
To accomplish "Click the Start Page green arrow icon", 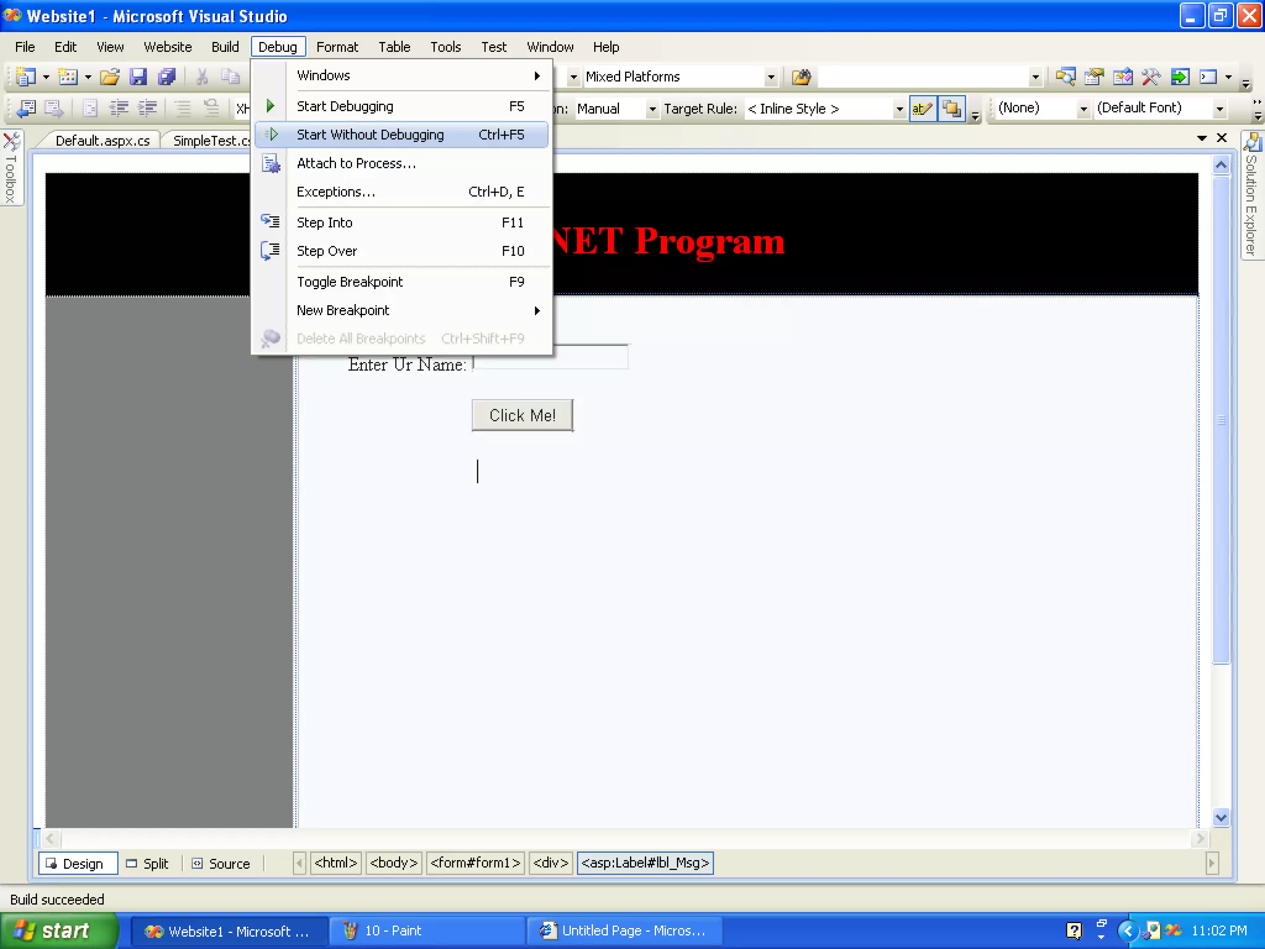I will click(1179, 77).
